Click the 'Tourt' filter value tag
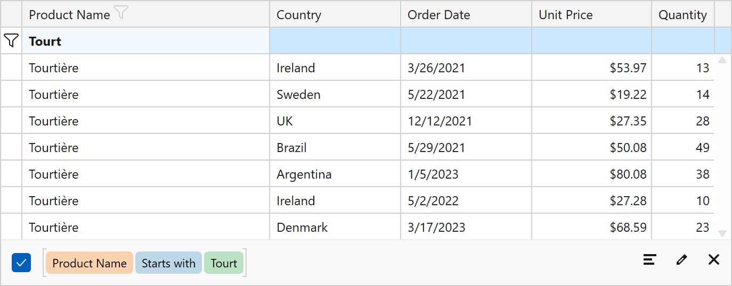Image resolution: width=732 pixels, height=286 pixels. tap(224, 263)
